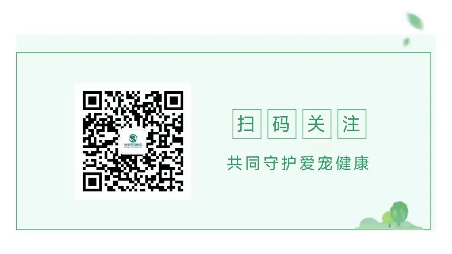452x254 pixels.
Task: Click the boxed character 关
Action: [317, 124]
